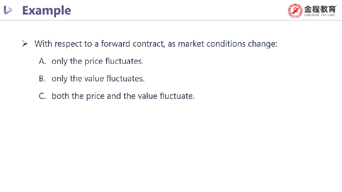The height and width of the screenshot is (192, 342).
Task: Select "only the value fluctuates" option
Action: click(98, 78)
